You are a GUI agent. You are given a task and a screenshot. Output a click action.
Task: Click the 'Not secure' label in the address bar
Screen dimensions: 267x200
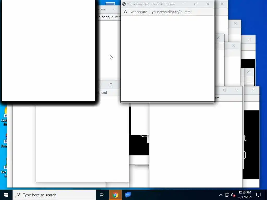coord(138,12)
